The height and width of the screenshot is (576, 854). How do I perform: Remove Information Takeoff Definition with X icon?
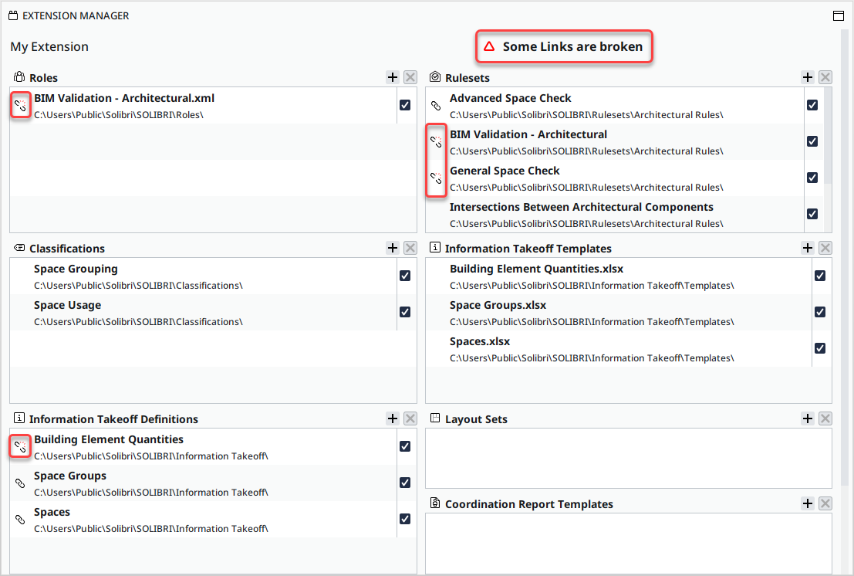[410, 418]
